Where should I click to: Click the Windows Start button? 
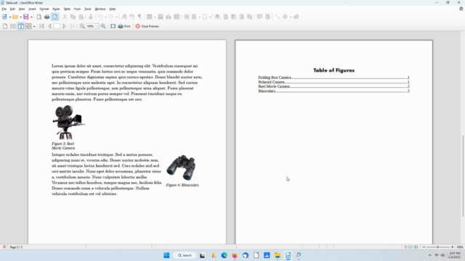(166, 255)
